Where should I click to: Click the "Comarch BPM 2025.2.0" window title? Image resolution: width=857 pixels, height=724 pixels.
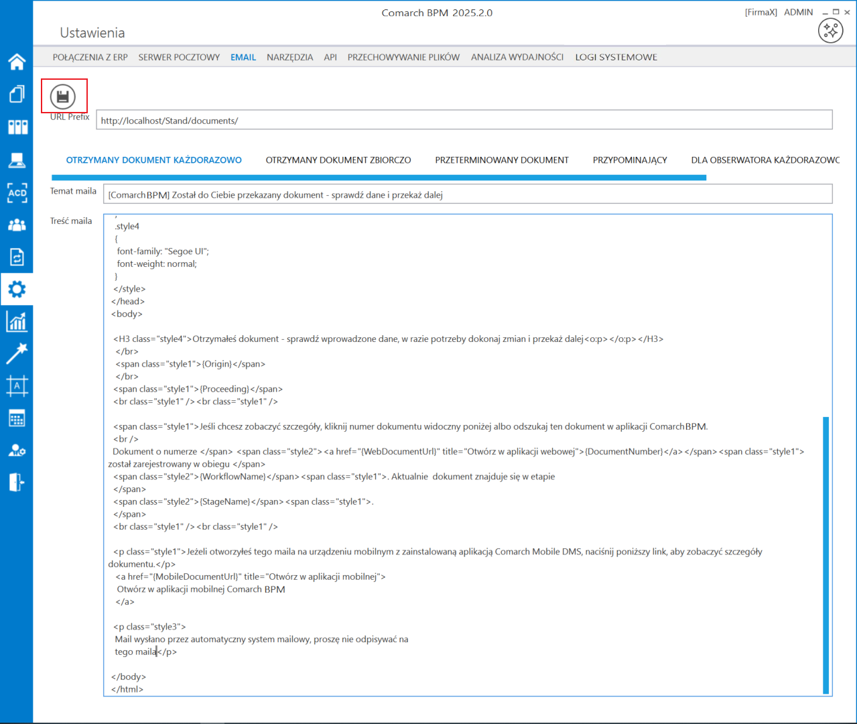(x=437, y=13)
